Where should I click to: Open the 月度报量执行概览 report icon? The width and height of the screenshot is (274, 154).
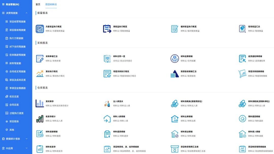coord(39,29)
